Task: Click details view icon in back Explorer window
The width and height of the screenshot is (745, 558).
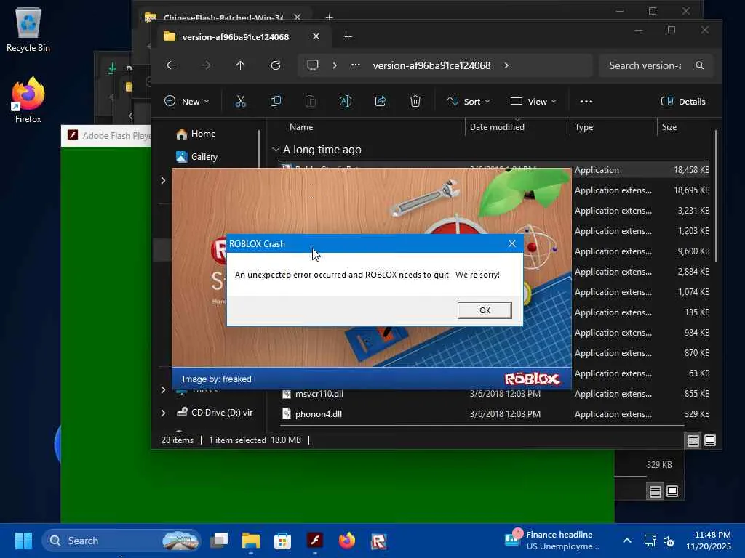Action: tap(656, 492)
